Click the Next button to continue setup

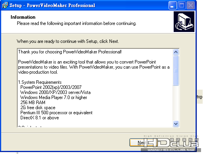pyautogui.click(x=143, y=143)
